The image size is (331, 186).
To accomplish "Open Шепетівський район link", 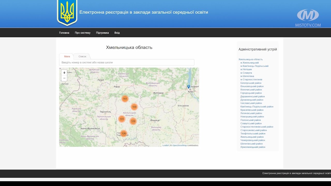I will pos(252,144).
